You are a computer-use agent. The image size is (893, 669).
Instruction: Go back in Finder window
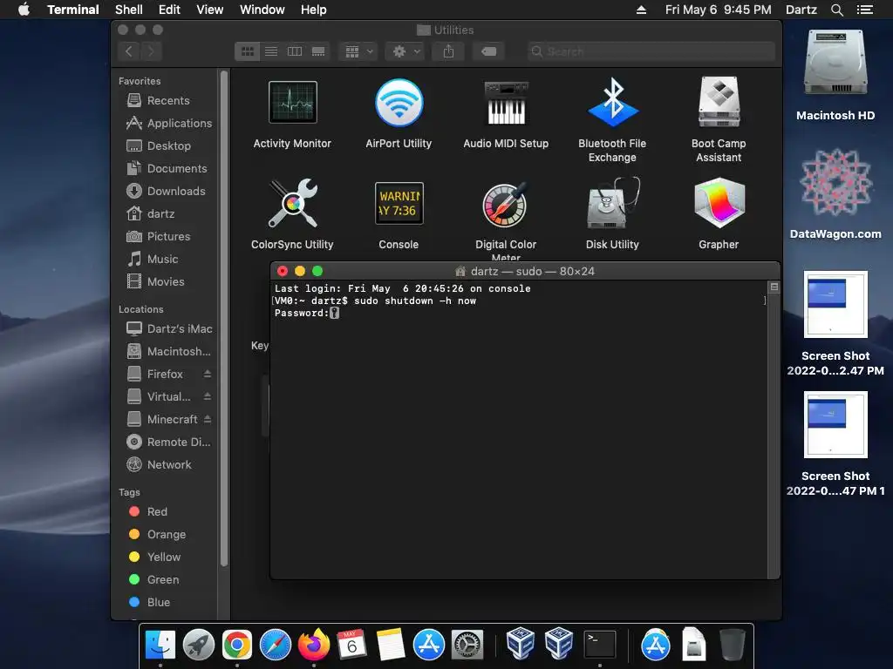129,51
